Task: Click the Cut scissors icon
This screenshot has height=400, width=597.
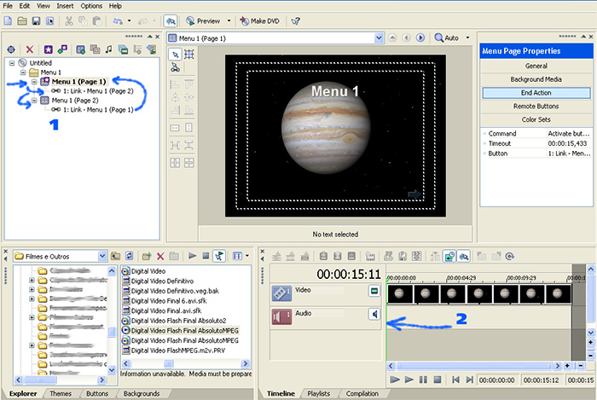Action: coord(69,21)
